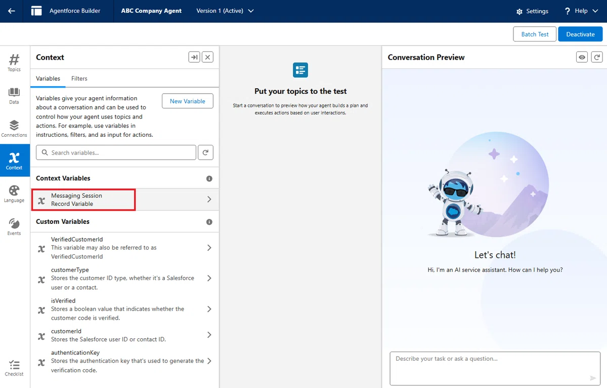Open the Language sidebar panel
607x388 pixels.
click(x=14, y=194)
